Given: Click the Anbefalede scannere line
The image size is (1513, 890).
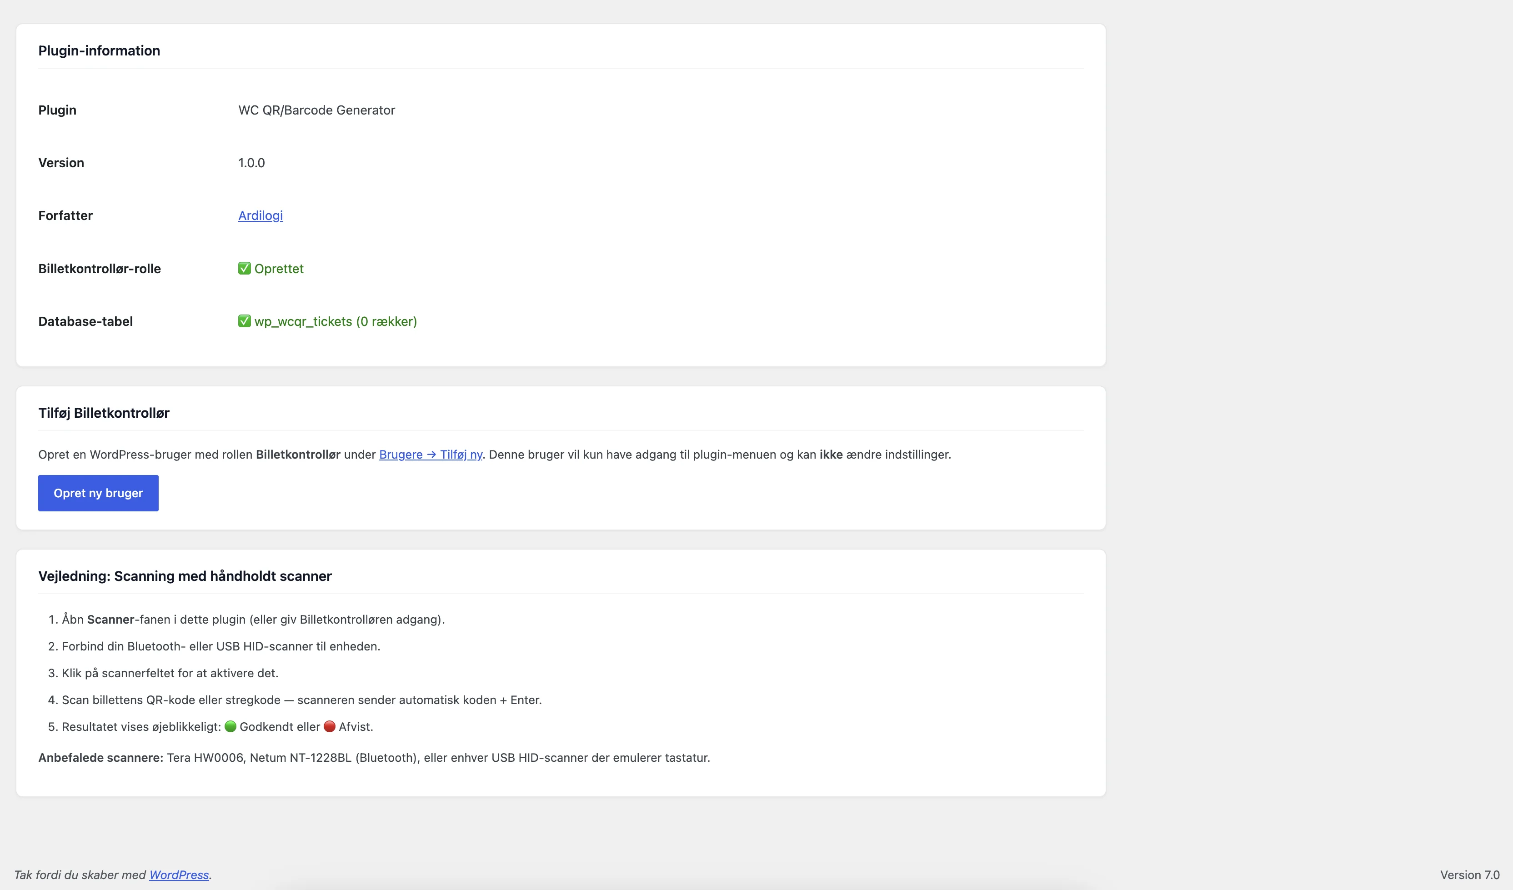Looking at the screenshot, I should (x=374, y=757).
